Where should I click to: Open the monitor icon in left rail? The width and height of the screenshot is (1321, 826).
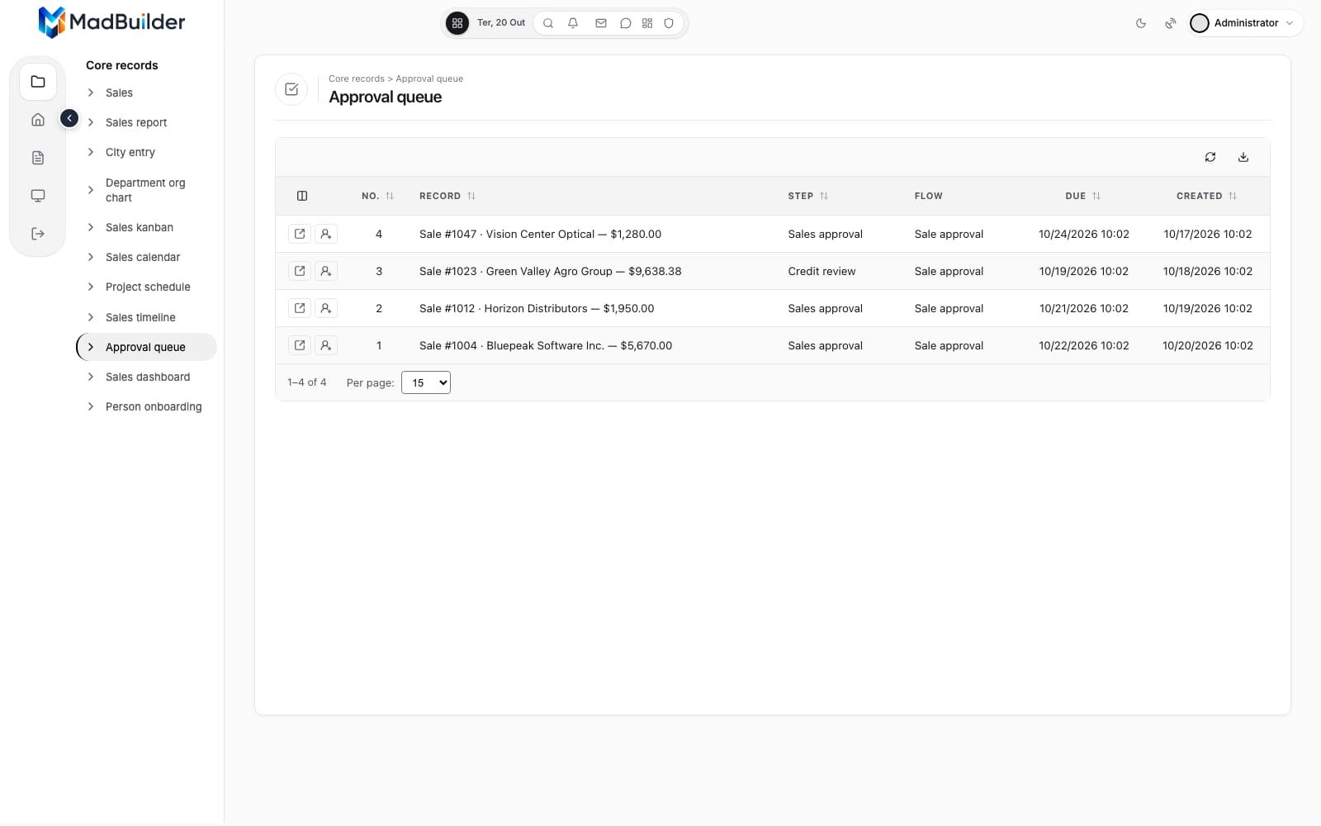38,196
